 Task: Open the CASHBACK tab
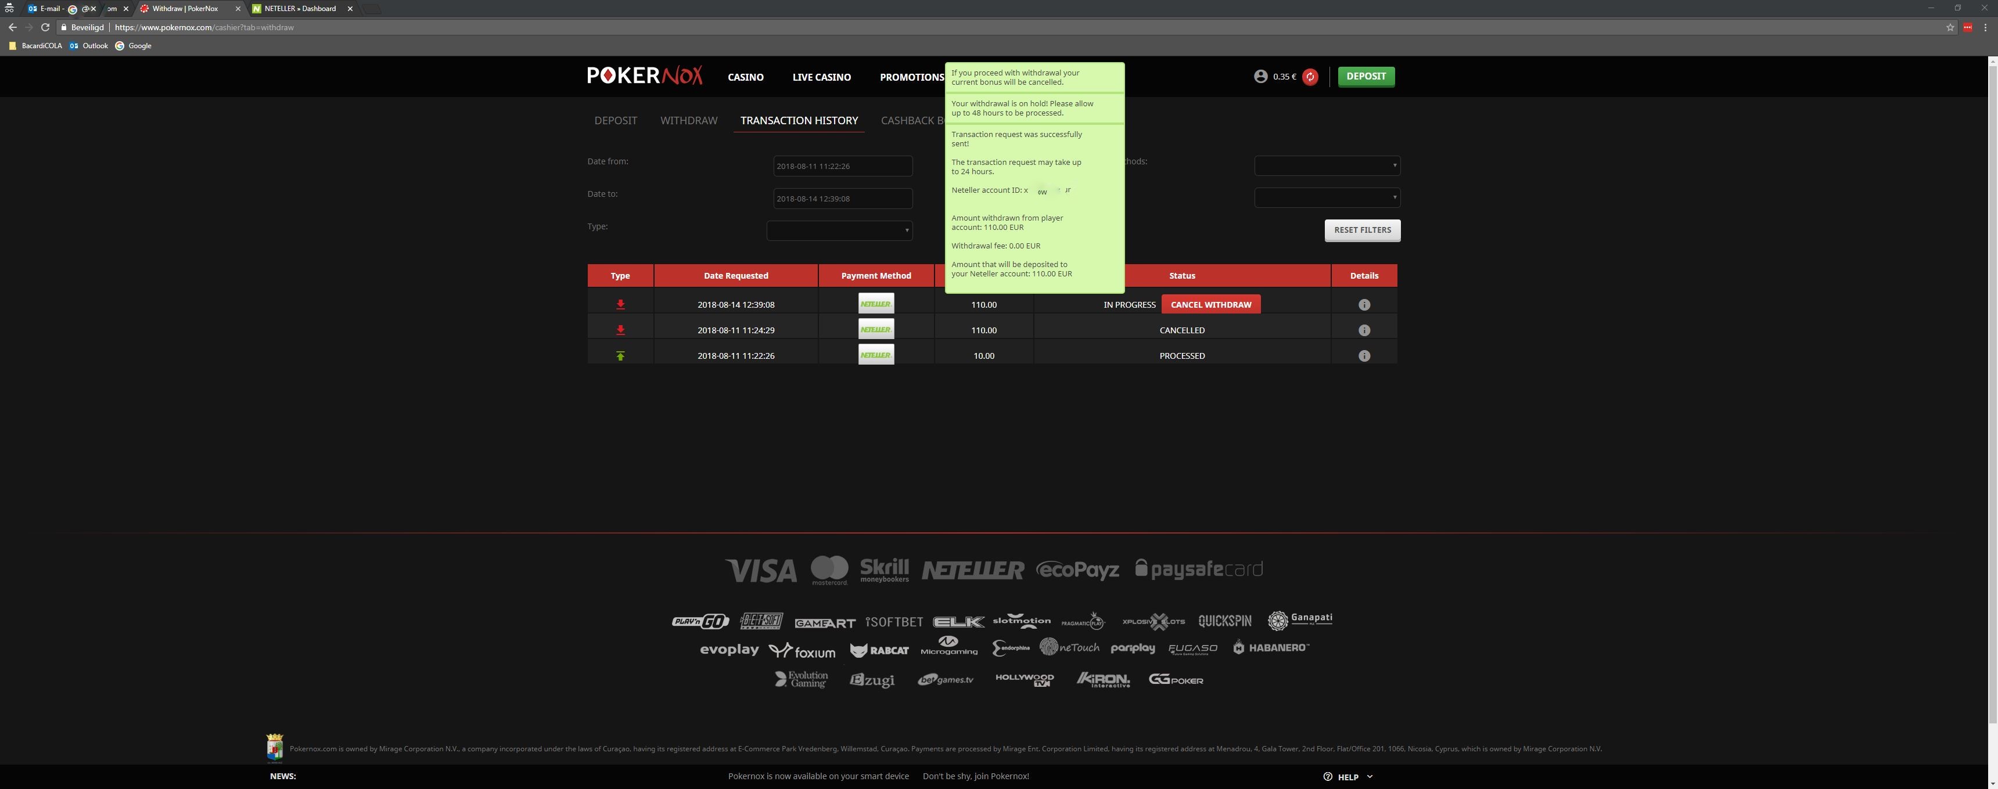click(912, 120)
